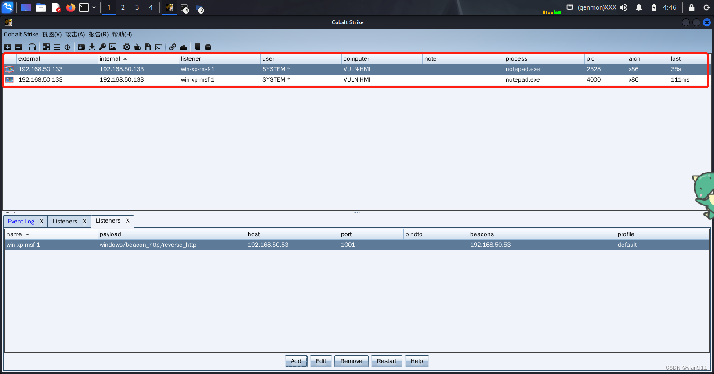Disconnect from team server (minus icon)

click(x=18, y=47)
